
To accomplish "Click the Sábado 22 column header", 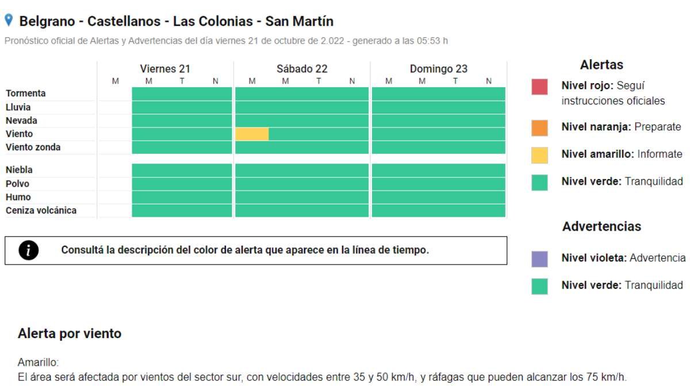I will click(x=302, y=69).
